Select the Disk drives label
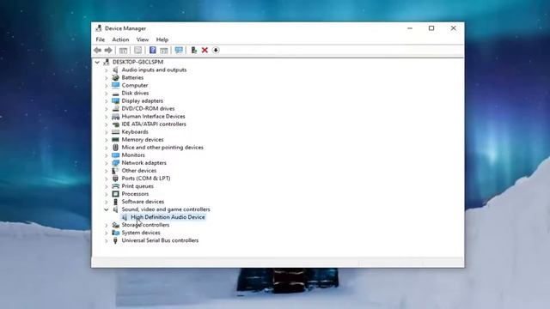 coord(135,93)
